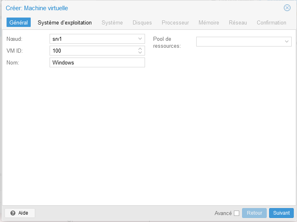This screenshot has width=297, height=222.
Task: Go to the Disques tab
Action: [x=142, y=22]
